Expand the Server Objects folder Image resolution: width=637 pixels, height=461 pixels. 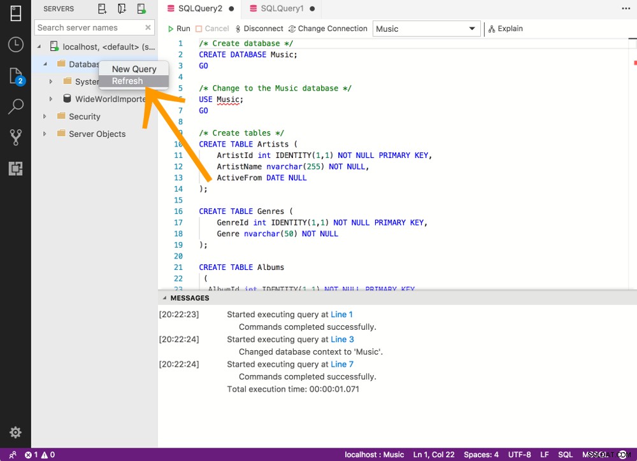[45, 134]
